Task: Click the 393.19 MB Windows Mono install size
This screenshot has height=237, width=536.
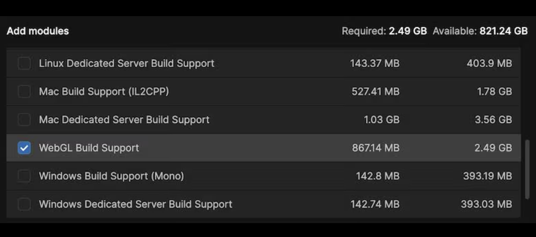Action: (x=488, y=176)
